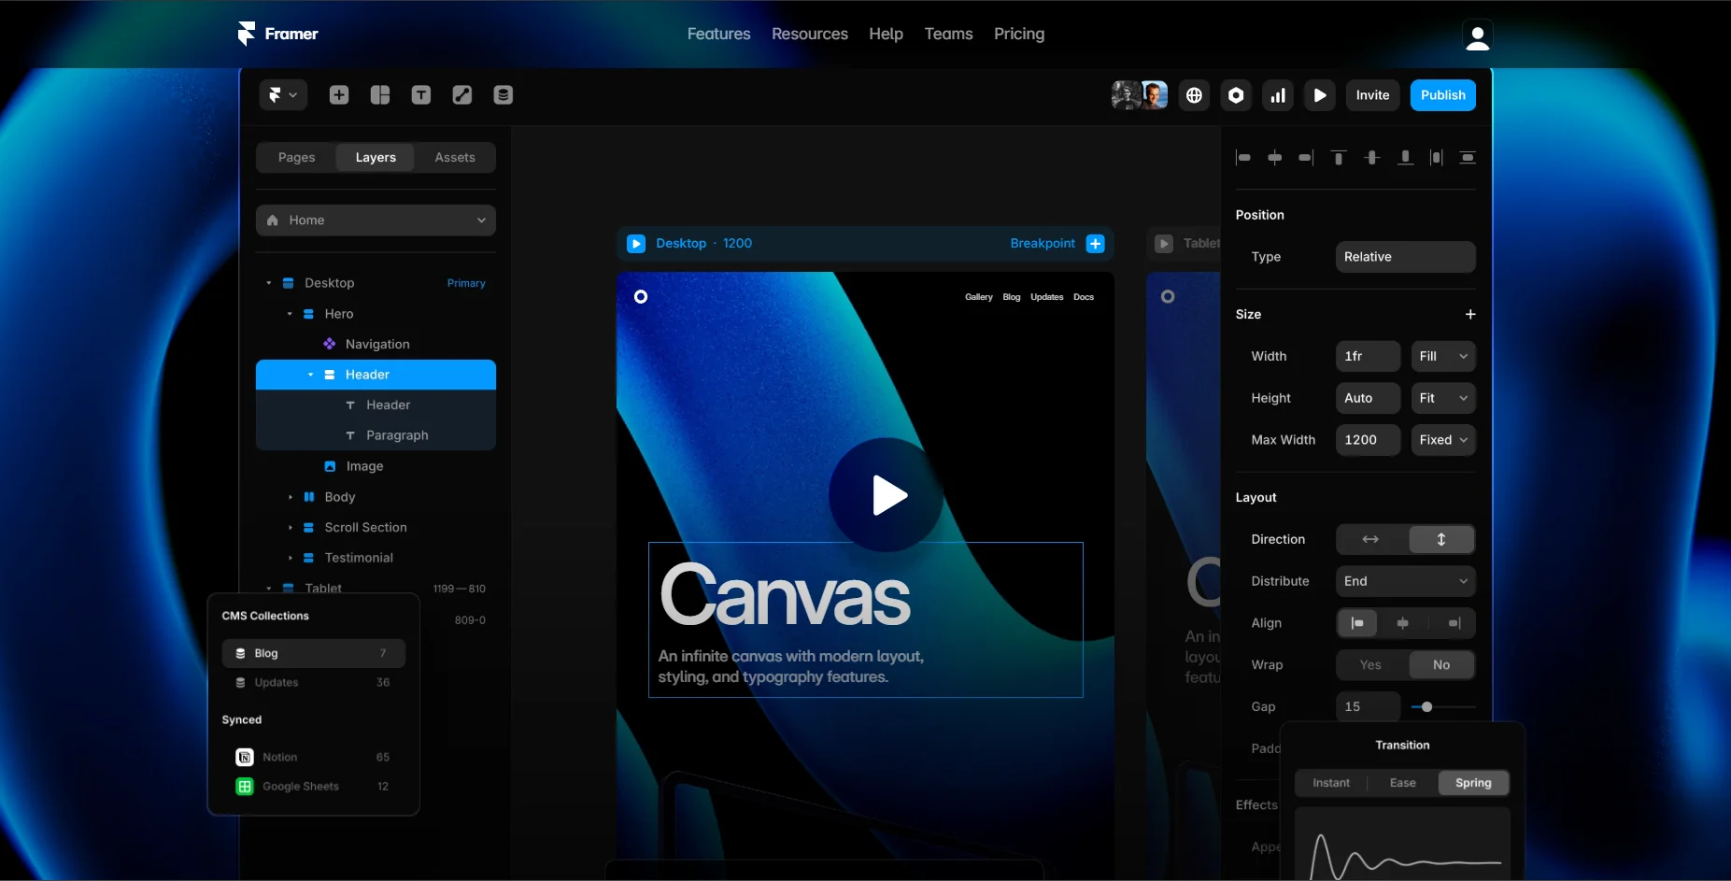The image size is (1731, 881).
Task: Open the globe site settings icon
Action: point(1194,94)
